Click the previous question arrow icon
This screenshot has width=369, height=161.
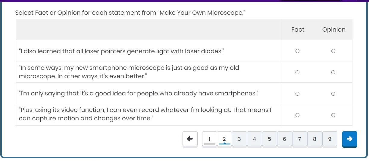(x=190, y=139)
